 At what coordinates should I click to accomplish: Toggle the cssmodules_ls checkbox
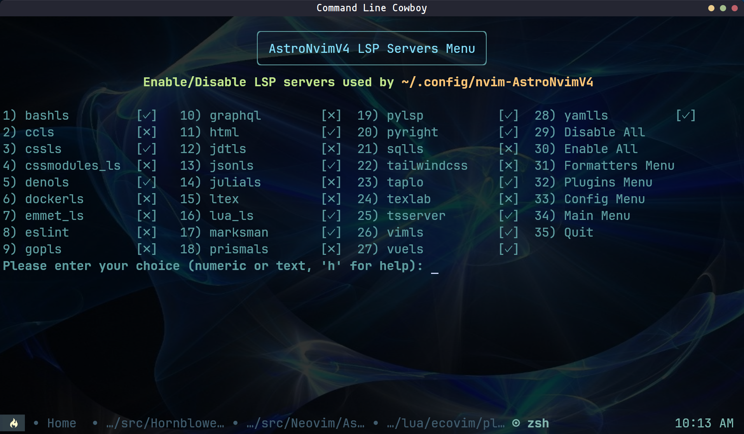click(147, 166)
